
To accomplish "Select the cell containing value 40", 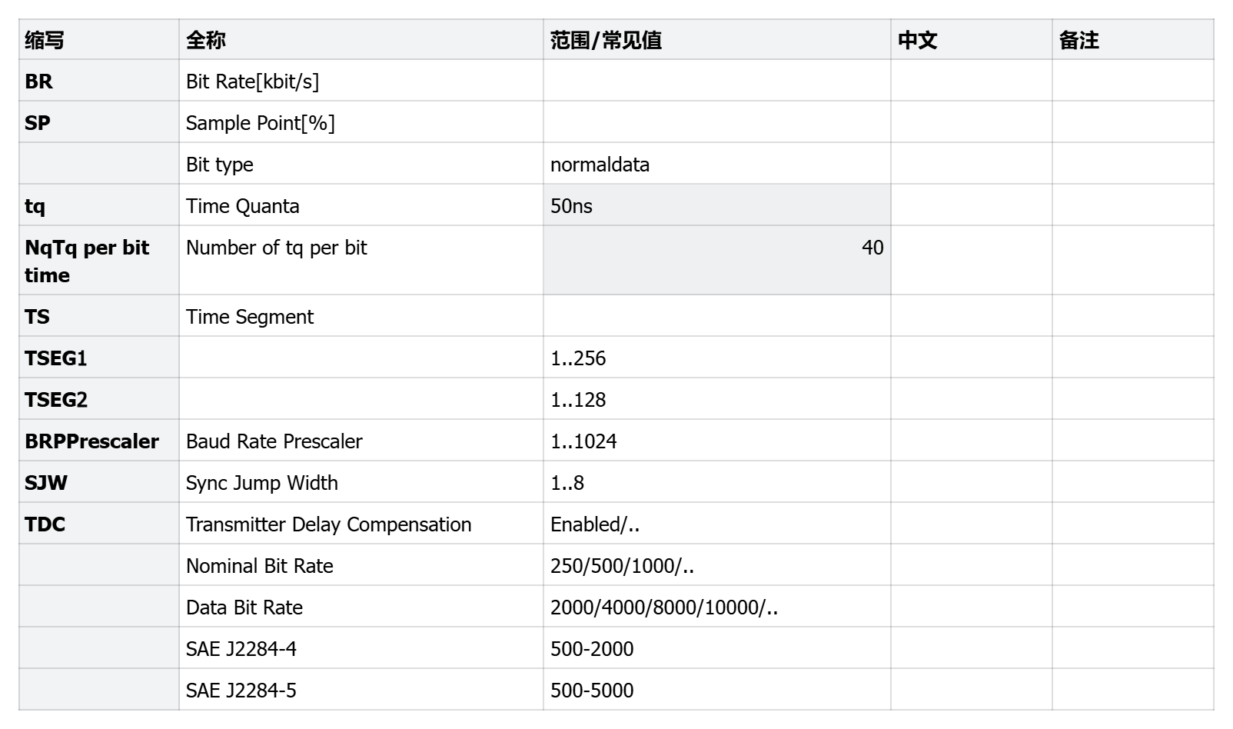I will [716, 260].
